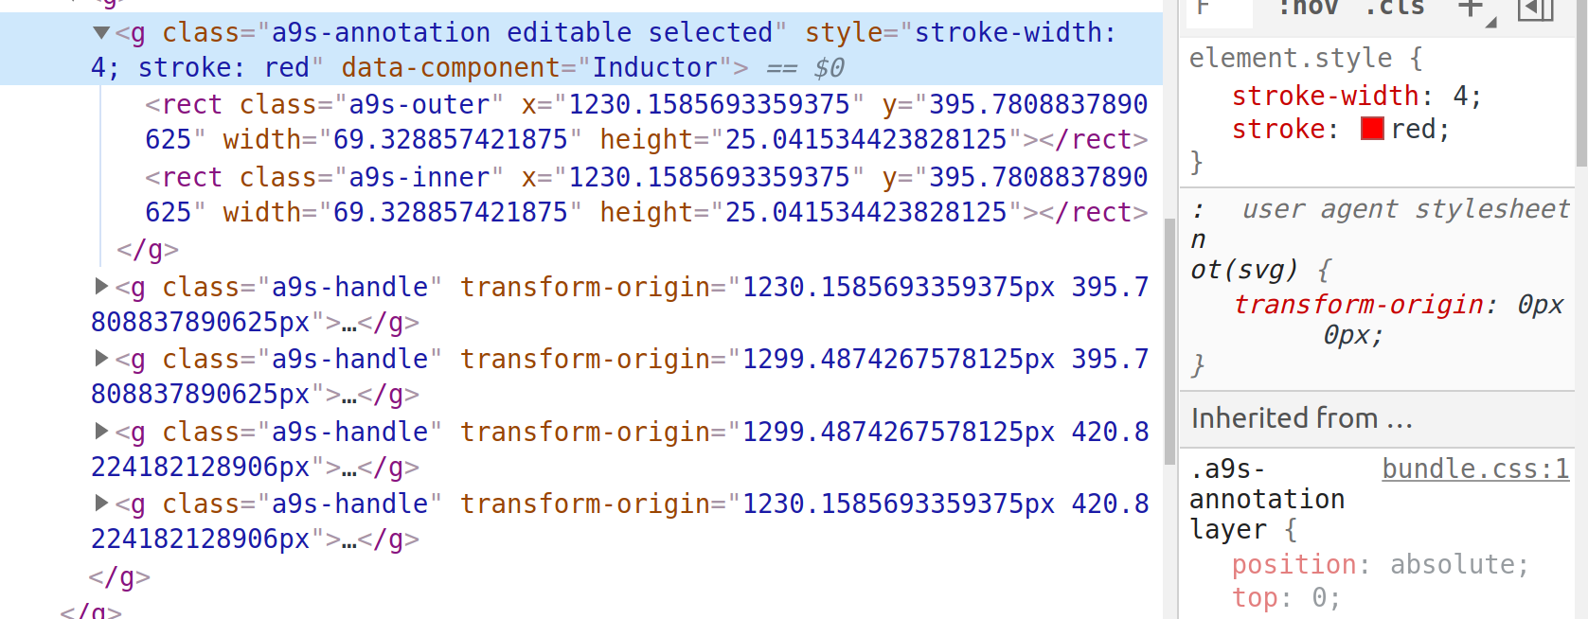Image resolution: width=1588 pixels, height=619 pixels.
Task: Collapse the selected a9s-annotation group element
Action: [100, 31]
